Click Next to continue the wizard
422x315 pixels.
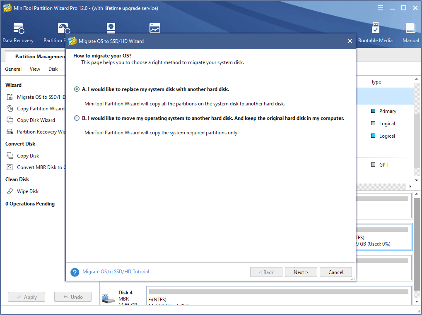pyautogui.click(x=301, y=272)
